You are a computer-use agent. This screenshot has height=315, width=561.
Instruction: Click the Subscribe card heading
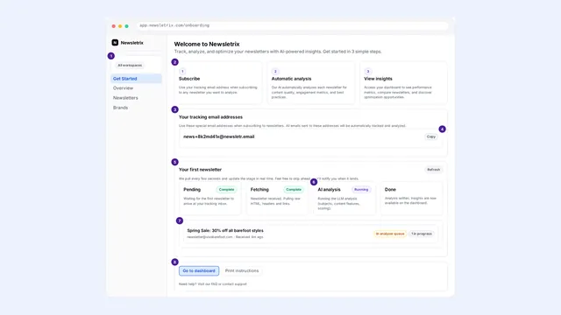click(189, 79)
